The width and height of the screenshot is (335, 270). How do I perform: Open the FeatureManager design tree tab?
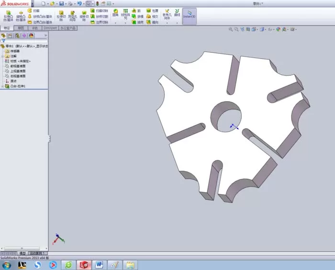coord(3,35)
